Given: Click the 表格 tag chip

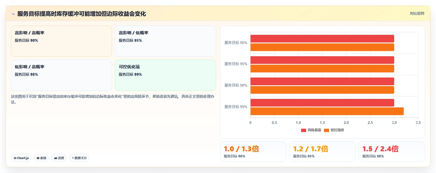Looking at the screenshot, I should pos(41,158).
